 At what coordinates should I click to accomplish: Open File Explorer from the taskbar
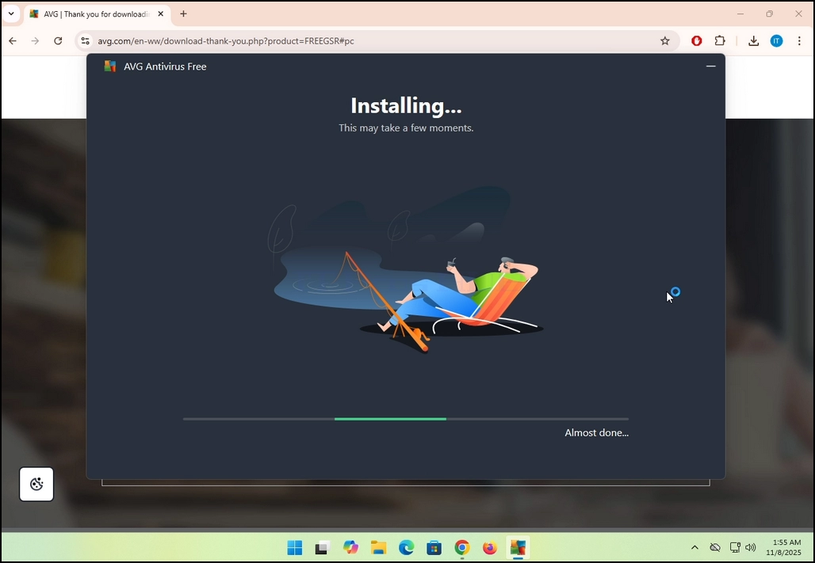(x=378, y=547)
